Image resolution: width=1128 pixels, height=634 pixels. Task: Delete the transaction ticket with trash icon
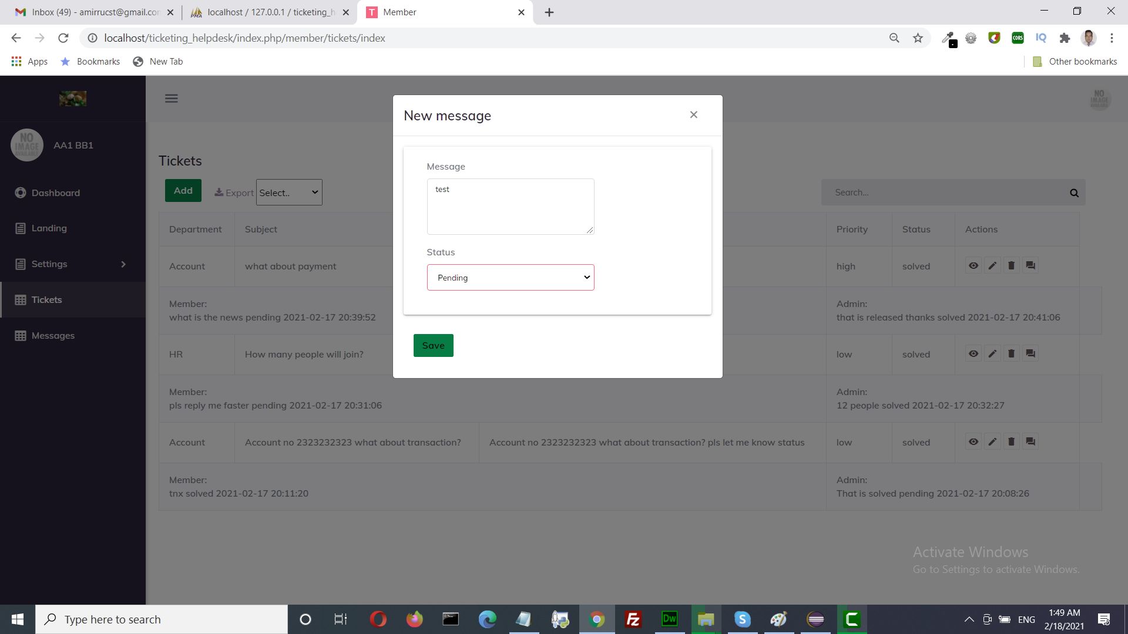tap(1011, 442)
